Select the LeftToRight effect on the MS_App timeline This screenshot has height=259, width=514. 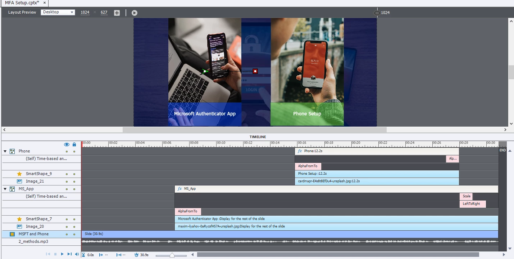[473, 204]
